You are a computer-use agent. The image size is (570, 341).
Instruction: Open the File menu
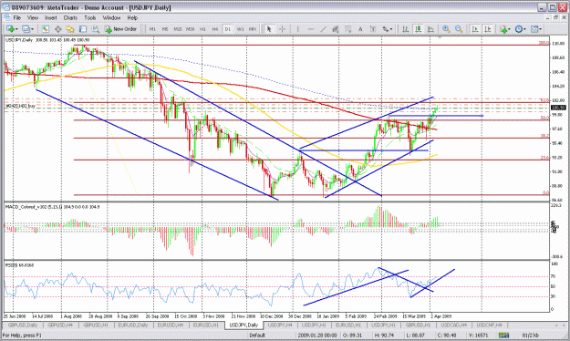click(x=16, y=17)
